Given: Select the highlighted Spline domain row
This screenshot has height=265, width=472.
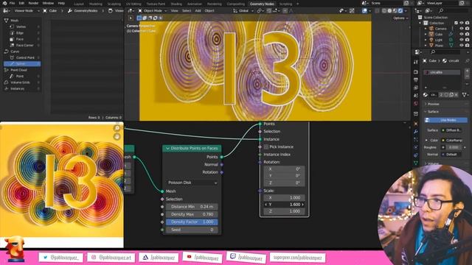Looking at the screenshot, I should (x=22, y=64).
